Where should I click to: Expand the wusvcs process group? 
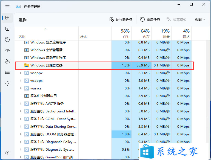pos(20,88)
